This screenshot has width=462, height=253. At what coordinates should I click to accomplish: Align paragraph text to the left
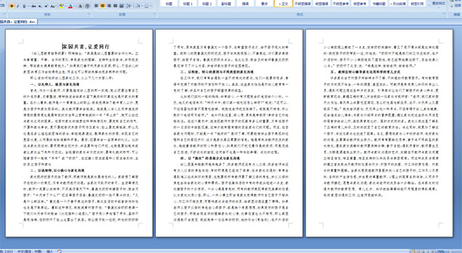click(x=96, y=6)
